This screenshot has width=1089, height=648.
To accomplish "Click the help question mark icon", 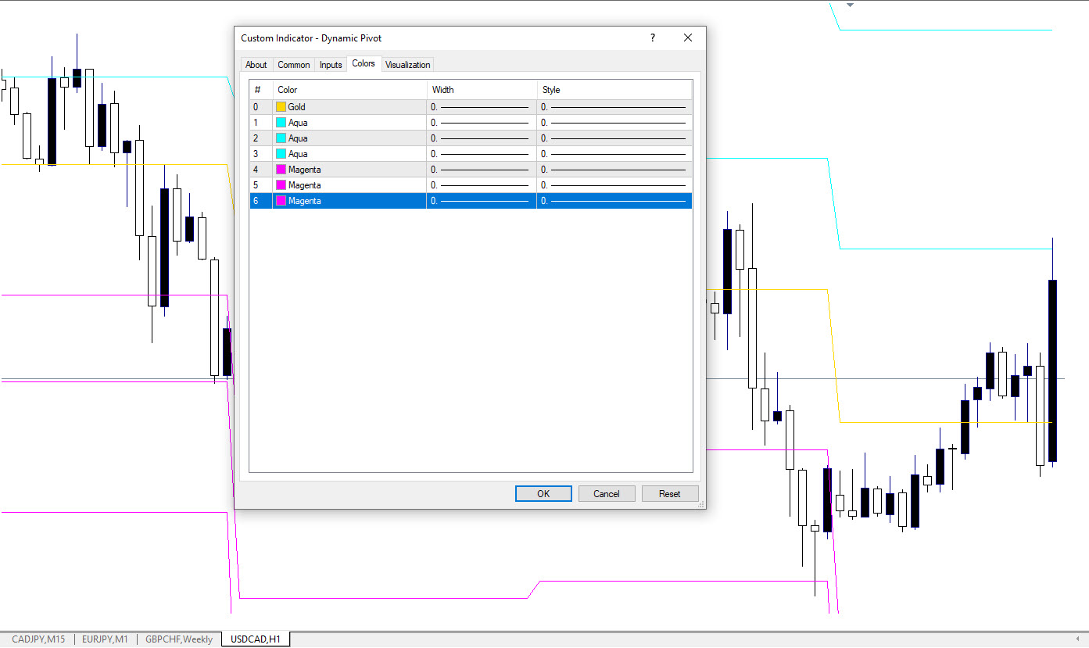I will click(653, 38).
